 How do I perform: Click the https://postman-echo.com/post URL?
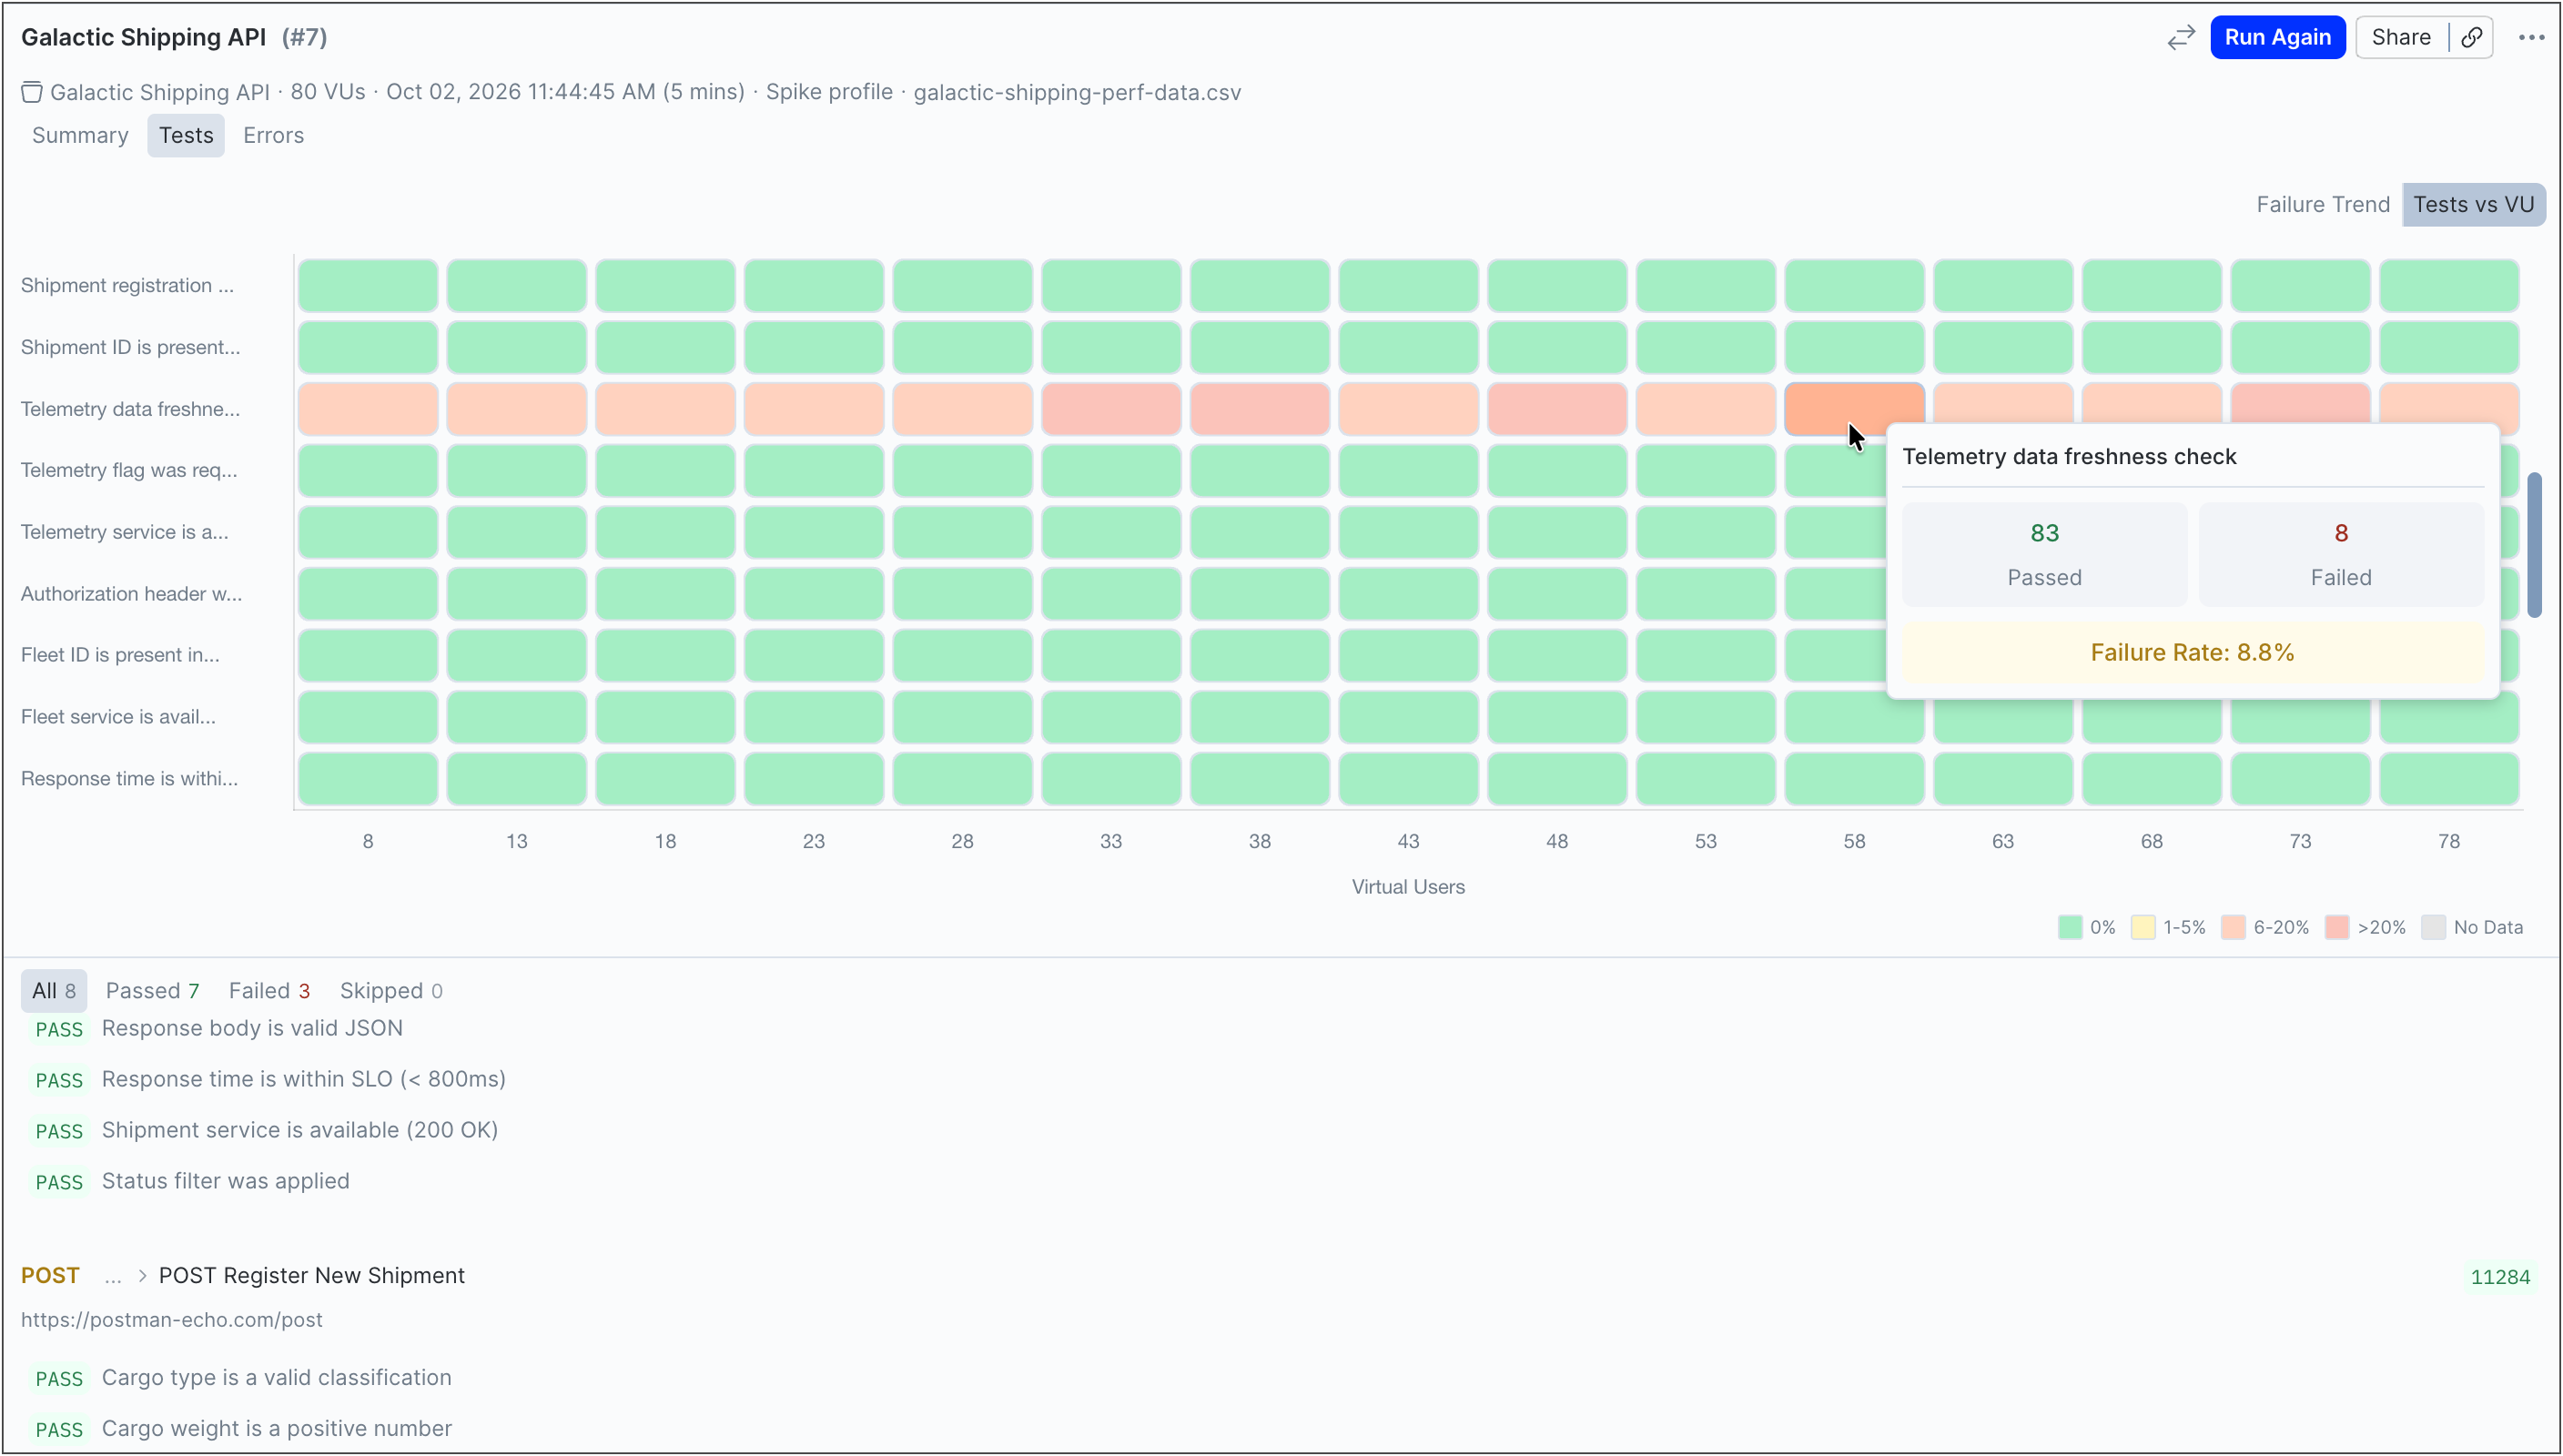pyautogui.click(x=172, y=1319)
